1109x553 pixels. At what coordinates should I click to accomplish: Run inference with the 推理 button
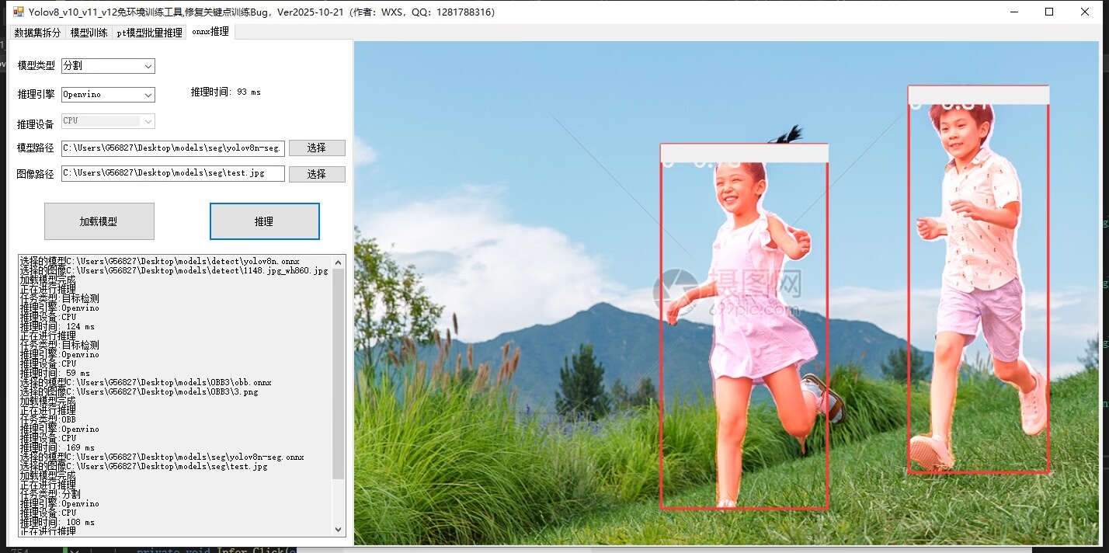(264, 221)
